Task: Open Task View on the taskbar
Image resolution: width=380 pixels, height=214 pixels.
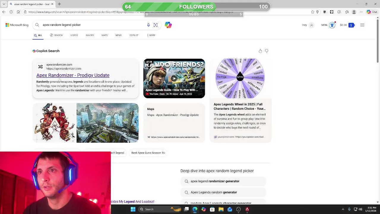Action: click(x=186, y=209)
